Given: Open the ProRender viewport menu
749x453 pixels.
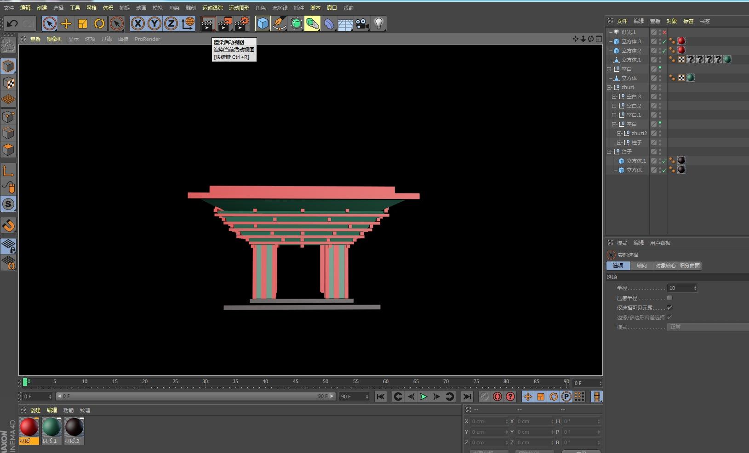Looking at the screenshot, I should tap(148, 39).
